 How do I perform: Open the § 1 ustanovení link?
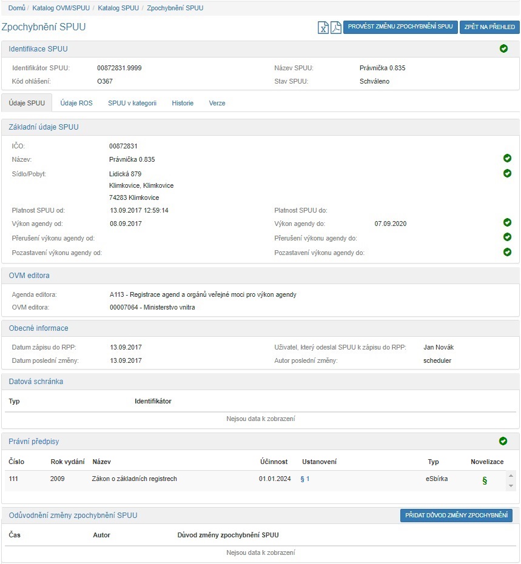[x=305, y=479]
